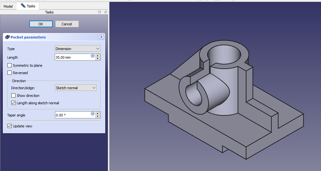The image size is (321, 171).
Task: Click the Pocket parameters header icon
Action: 7,37
